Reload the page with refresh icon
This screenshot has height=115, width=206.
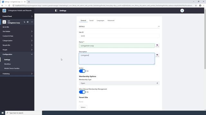[x=9, y=5]
